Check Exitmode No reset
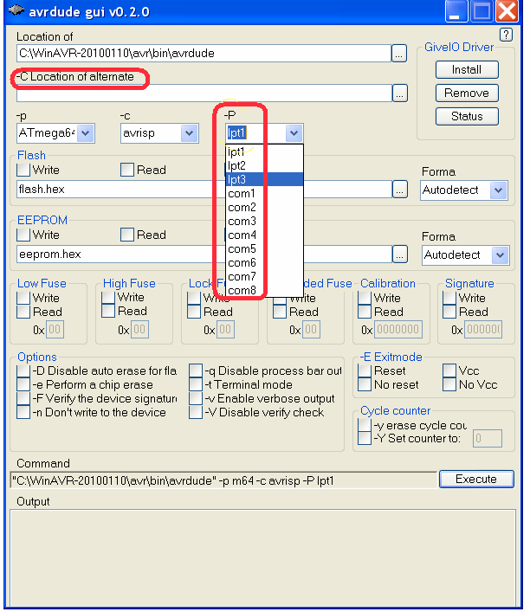 [365, 384]
